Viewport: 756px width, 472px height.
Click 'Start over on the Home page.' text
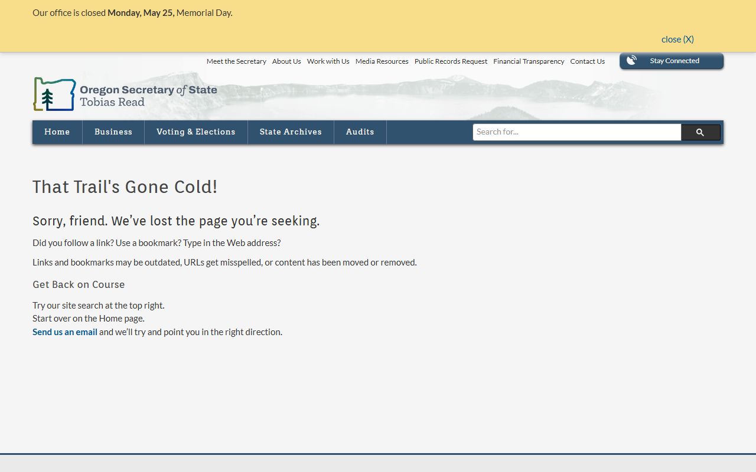(89, 319)
